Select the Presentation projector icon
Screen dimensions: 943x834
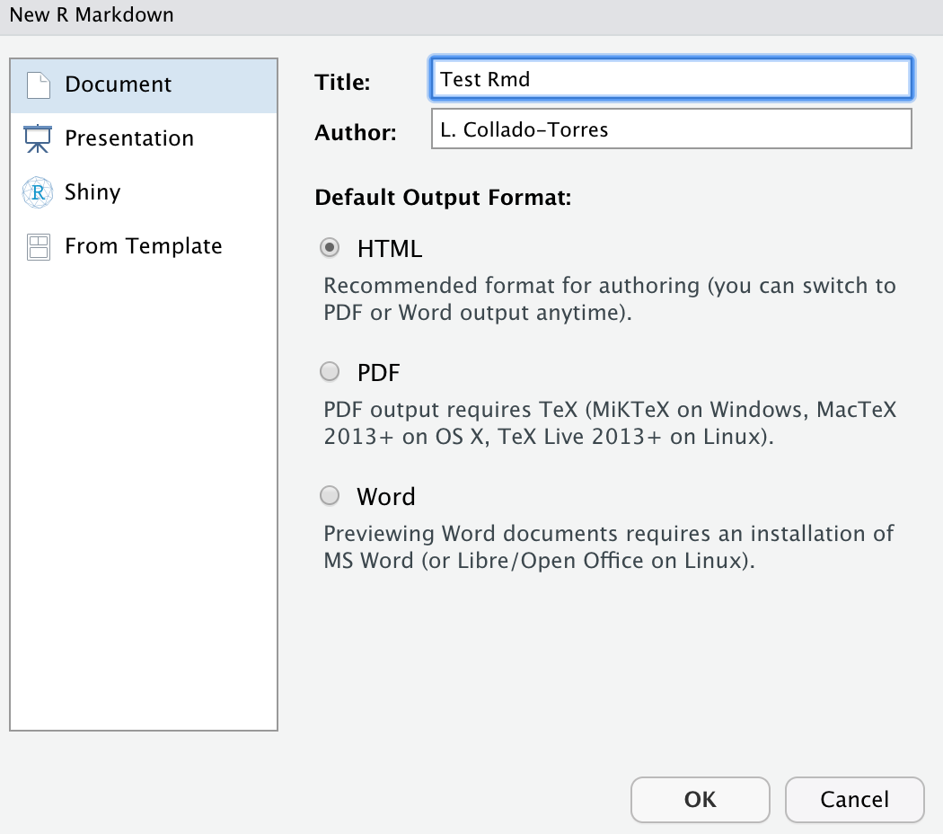36,138
